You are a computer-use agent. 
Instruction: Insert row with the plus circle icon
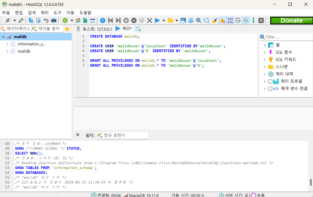126,20
